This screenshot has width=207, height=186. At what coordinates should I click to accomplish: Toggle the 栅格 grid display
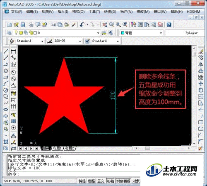click(91, 181)
